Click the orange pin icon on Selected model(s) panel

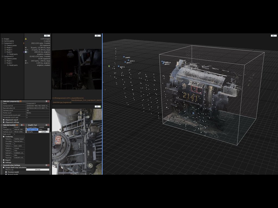point(17,125)
